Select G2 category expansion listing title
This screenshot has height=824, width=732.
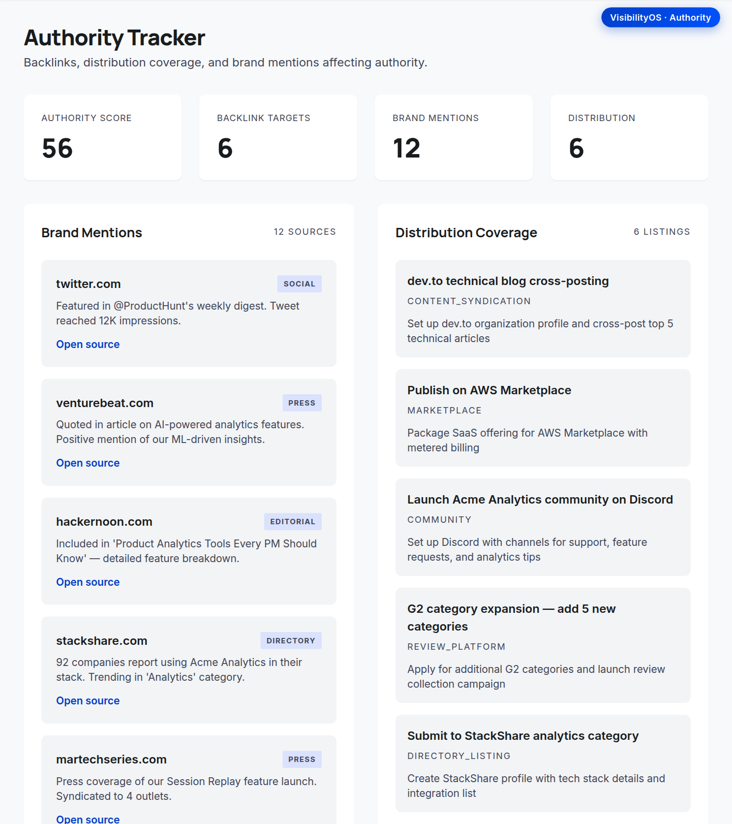pyautogui.click(x=511, y=618)
